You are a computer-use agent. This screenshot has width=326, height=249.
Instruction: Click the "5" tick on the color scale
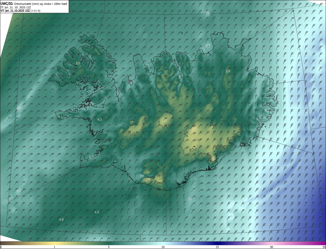tap(109, 247)
